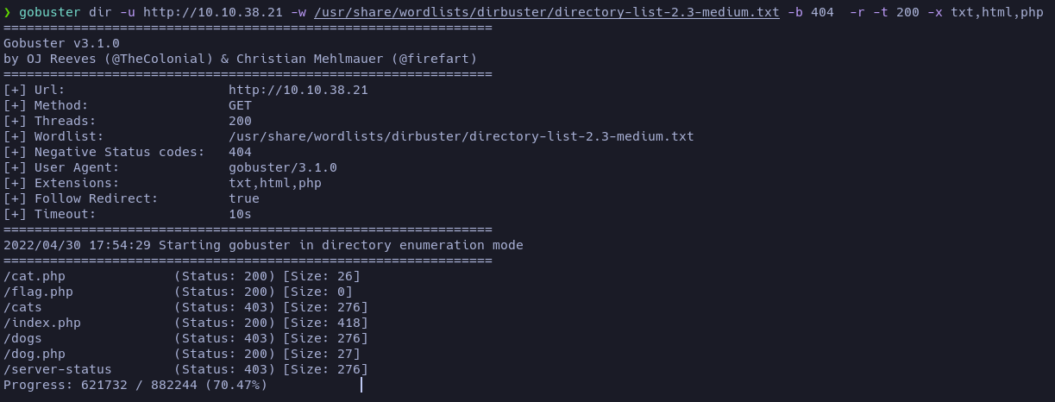Click the Extensions value txt,html,php
Viewport: 1055px width, 402px height.
click(x=275, y=183)
